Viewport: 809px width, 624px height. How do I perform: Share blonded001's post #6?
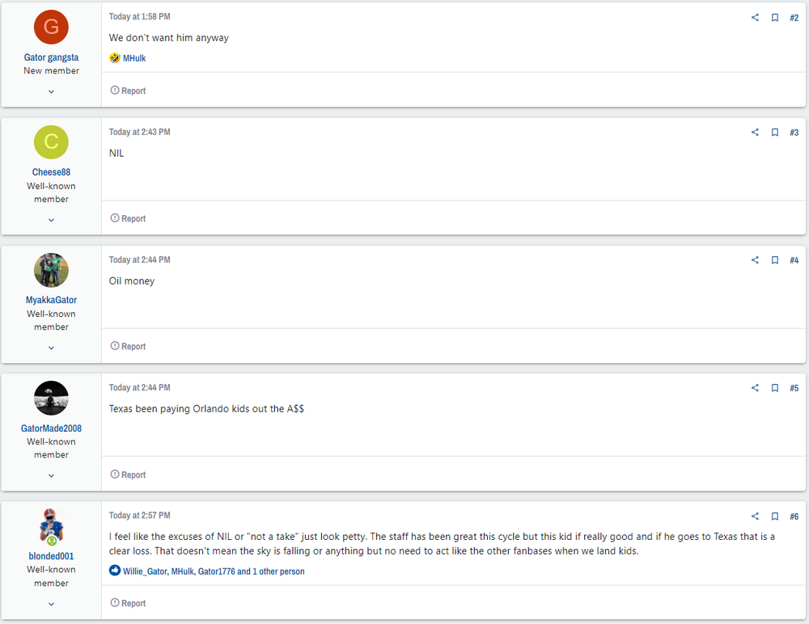755,516
